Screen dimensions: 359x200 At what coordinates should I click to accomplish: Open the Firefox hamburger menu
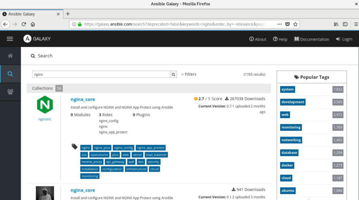tap(356, 24)
